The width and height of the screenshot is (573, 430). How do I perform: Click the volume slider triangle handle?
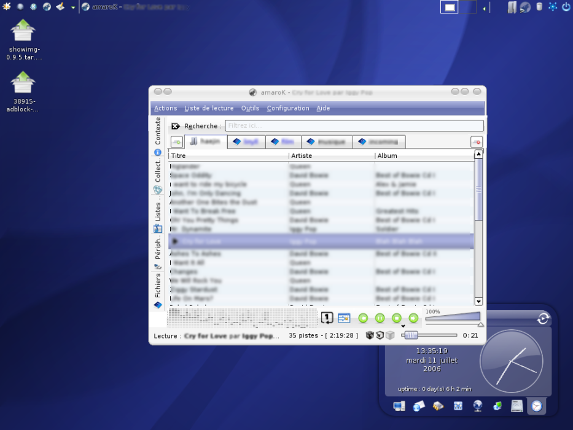tap(480, 324)
